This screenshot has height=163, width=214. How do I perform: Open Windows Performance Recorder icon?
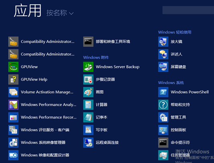(x=13, y=117)
